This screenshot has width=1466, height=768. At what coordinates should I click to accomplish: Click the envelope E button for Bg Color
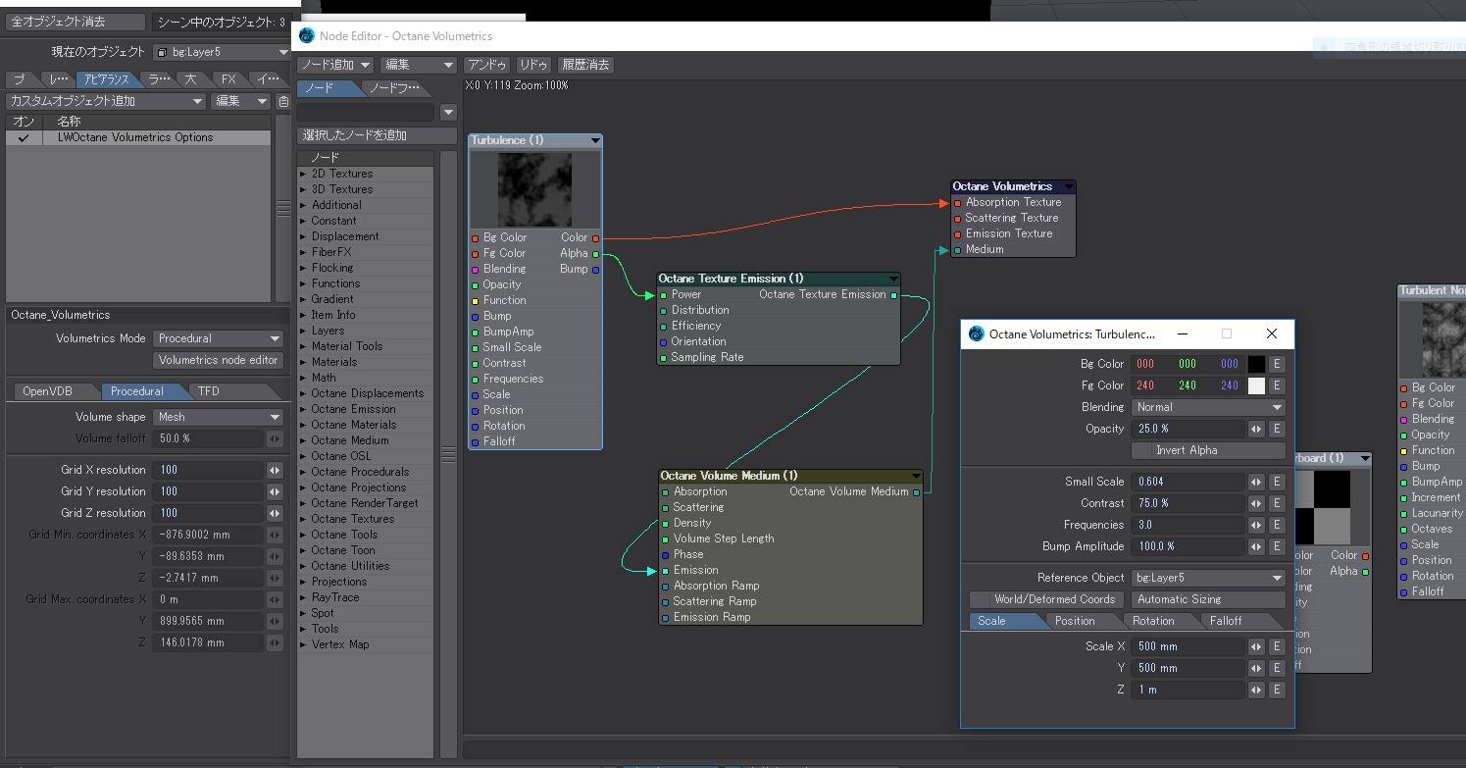coord(1277,364)
